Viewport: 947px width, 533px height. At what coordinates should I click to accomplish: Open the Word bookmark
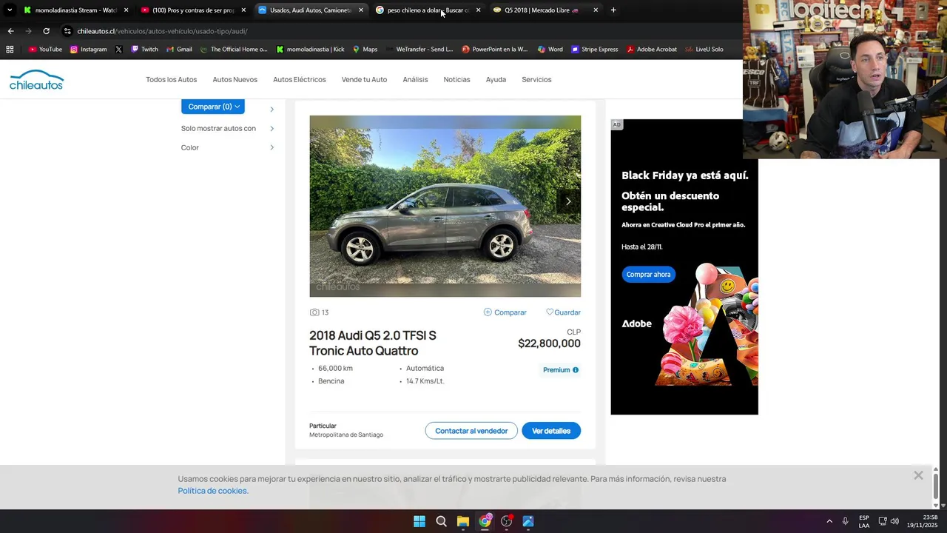tap(550, 50)
